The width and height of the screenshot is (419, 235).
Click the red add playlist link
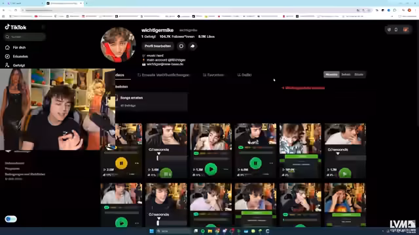click(x=303, y=88)
